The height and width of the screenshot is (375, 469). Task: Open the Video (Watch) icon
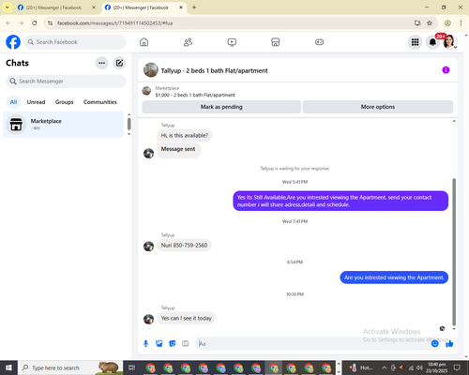232,42
